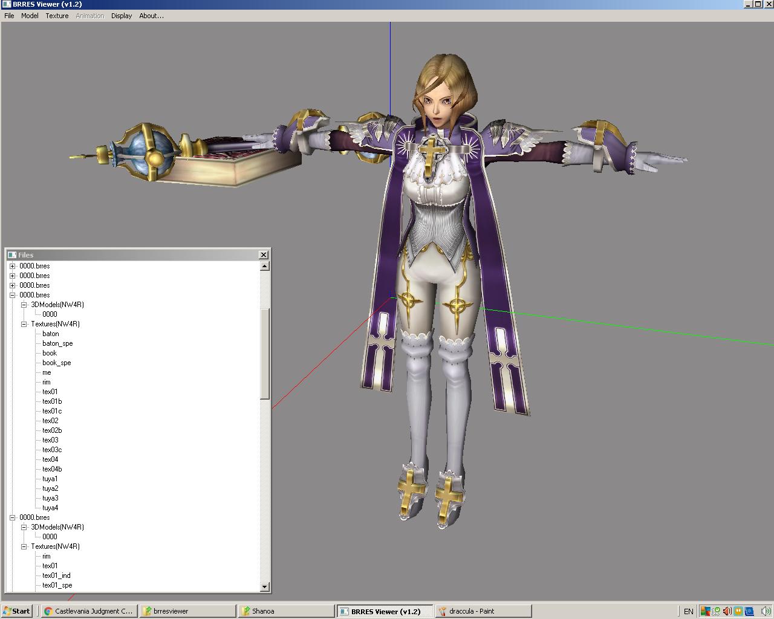Close the Files panel
The width and height of the screenshot is (774, 619).
263,254
